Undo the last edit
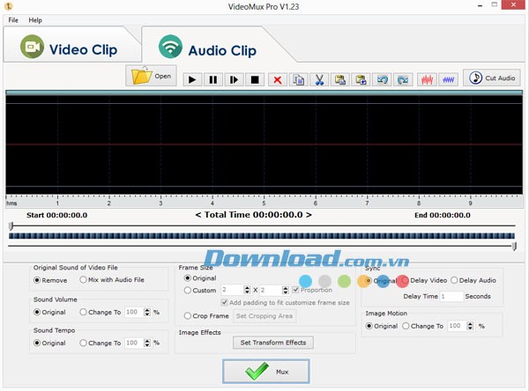The width and height of the screenshot is (529, 391). (x=382, y=80)
